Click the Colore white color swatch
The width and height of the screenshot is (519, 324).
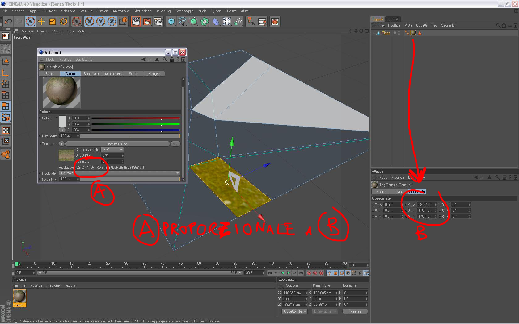point(62,121)
